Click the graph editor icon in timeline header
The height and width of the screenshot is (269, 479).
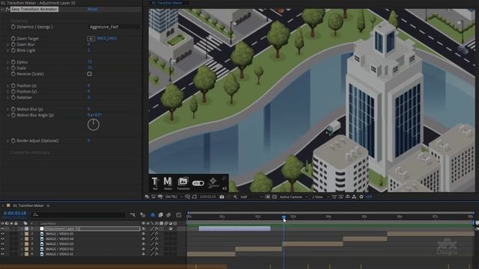click(179, 215)
